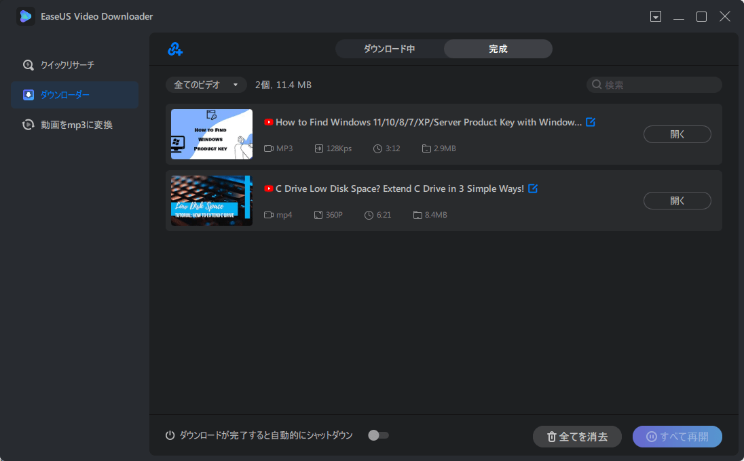Open クイックリサーチ in the sidebar
Screen dimensions: 744x461
[67, 65]
